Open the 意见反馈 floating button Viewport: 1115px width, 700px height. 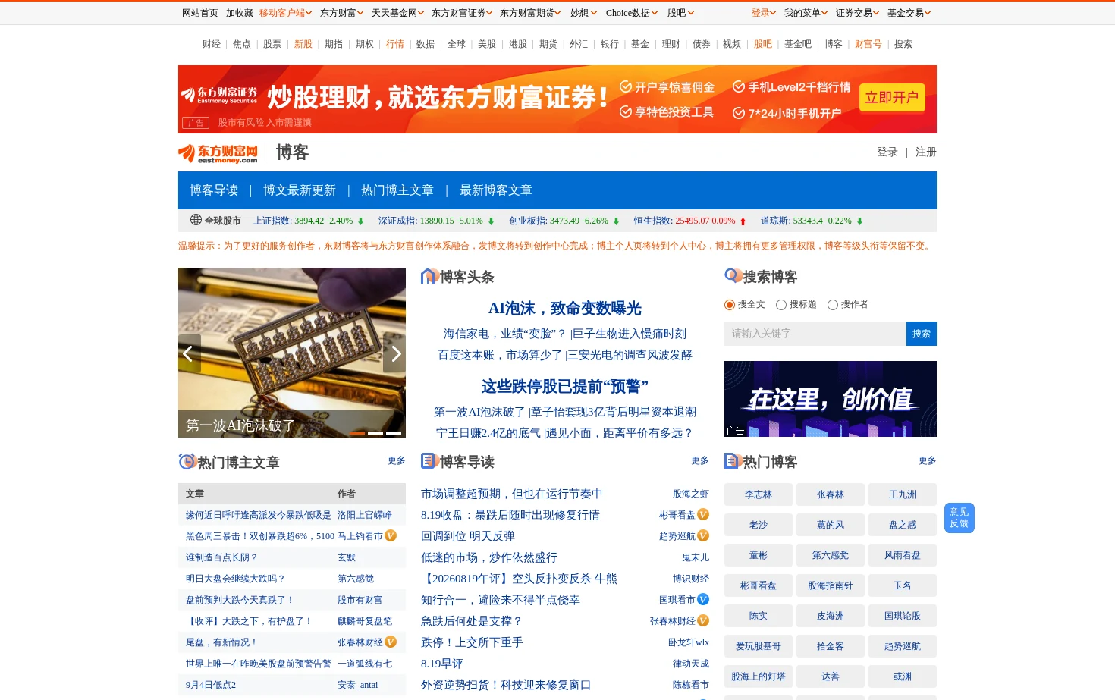coord(960,518)
